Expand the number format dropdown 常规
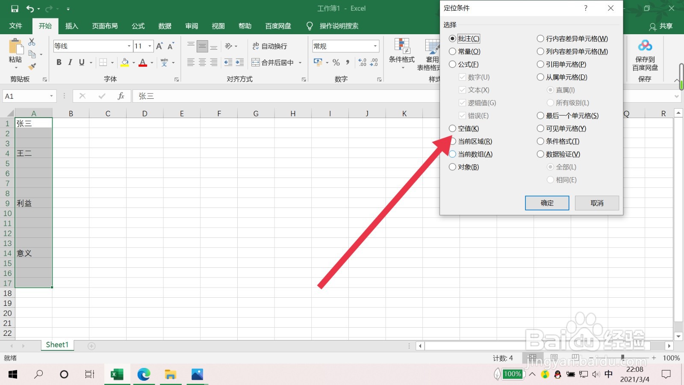 pyautogui.click(x=375, y=46)
